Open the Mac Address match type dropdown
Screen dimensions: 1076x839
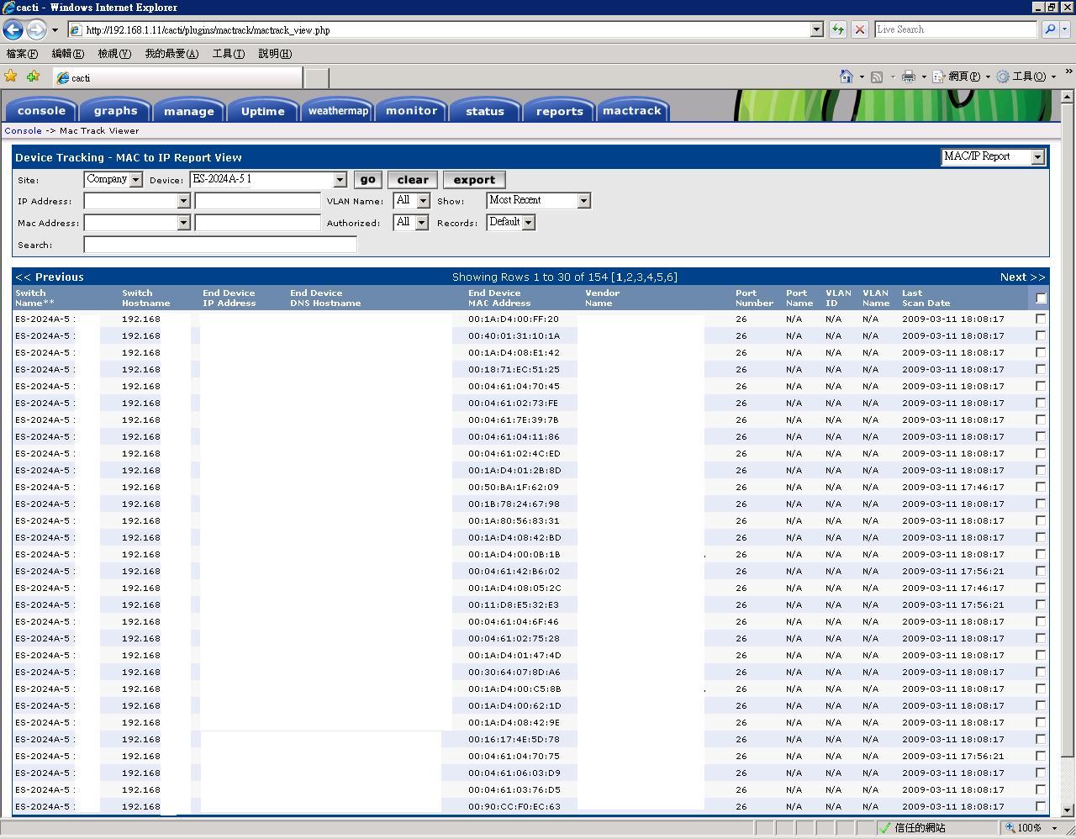[137, 223]
